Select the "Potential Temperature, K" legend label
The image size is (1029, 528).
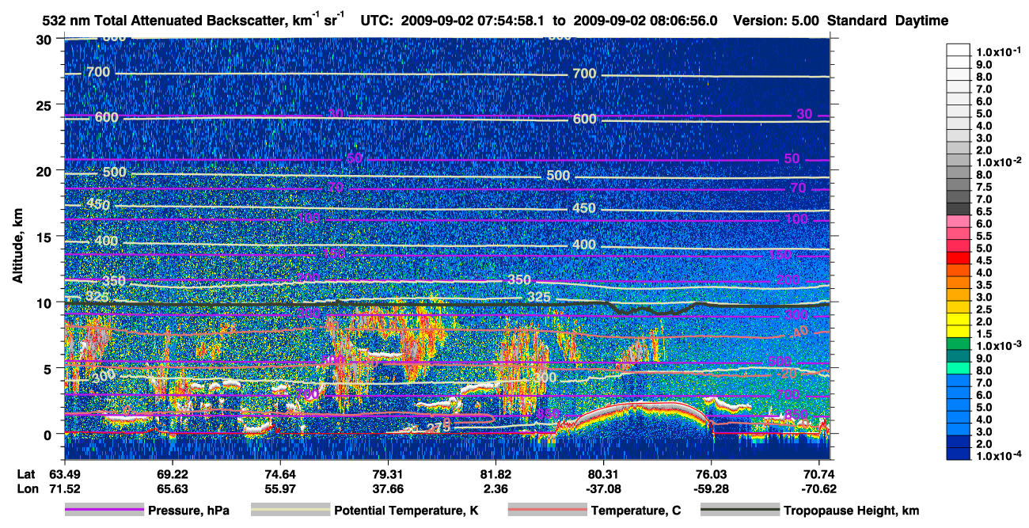tap(405, 511)
